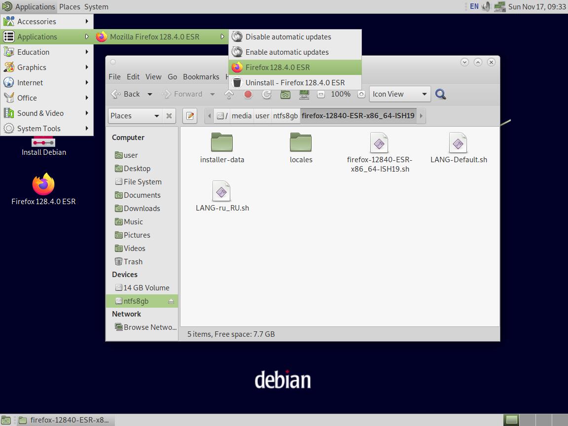Open the Icon View dropdown
This screenshot has height=426, width=568.
pyautogui.click(x=400, y=94)
